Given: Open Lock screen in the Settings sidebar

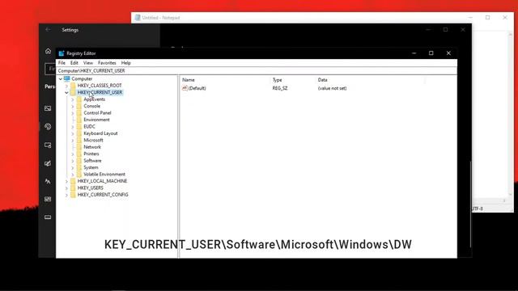Looking at the screenshot, I should pyautogui.click(x=48, y=145).
